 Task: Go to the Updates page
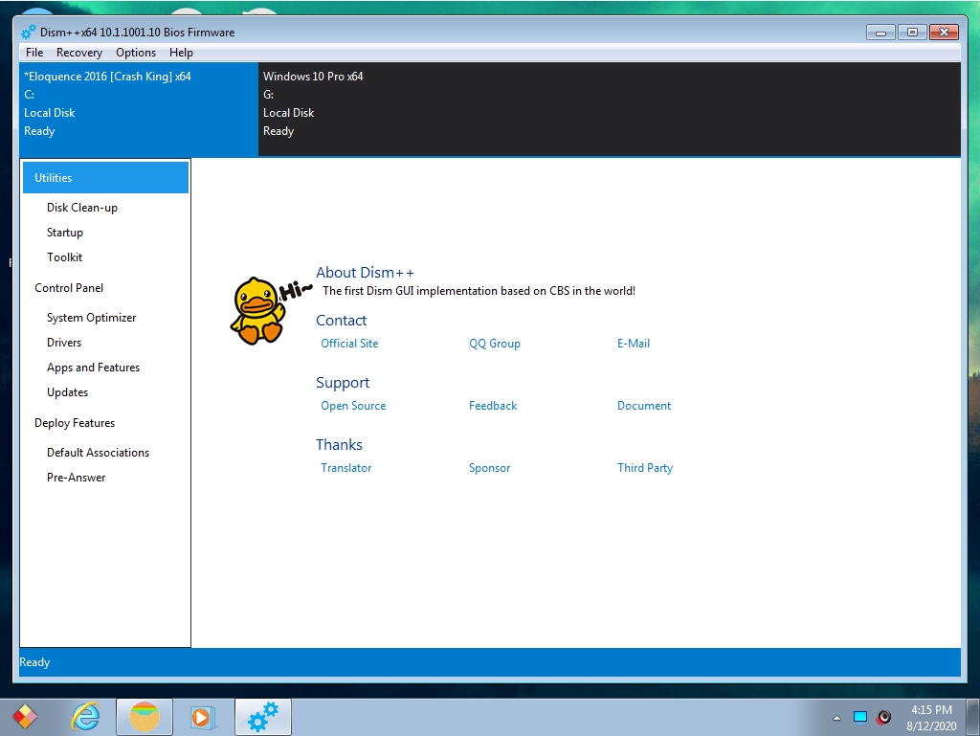68,392
